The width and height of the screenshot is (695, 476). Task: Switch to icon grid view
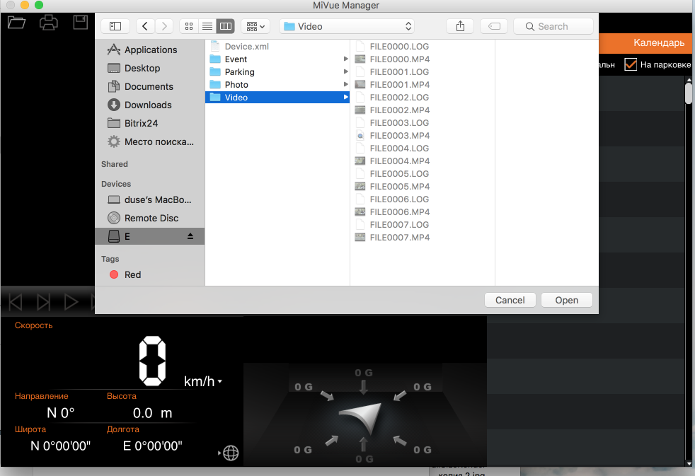pos(189,26)
